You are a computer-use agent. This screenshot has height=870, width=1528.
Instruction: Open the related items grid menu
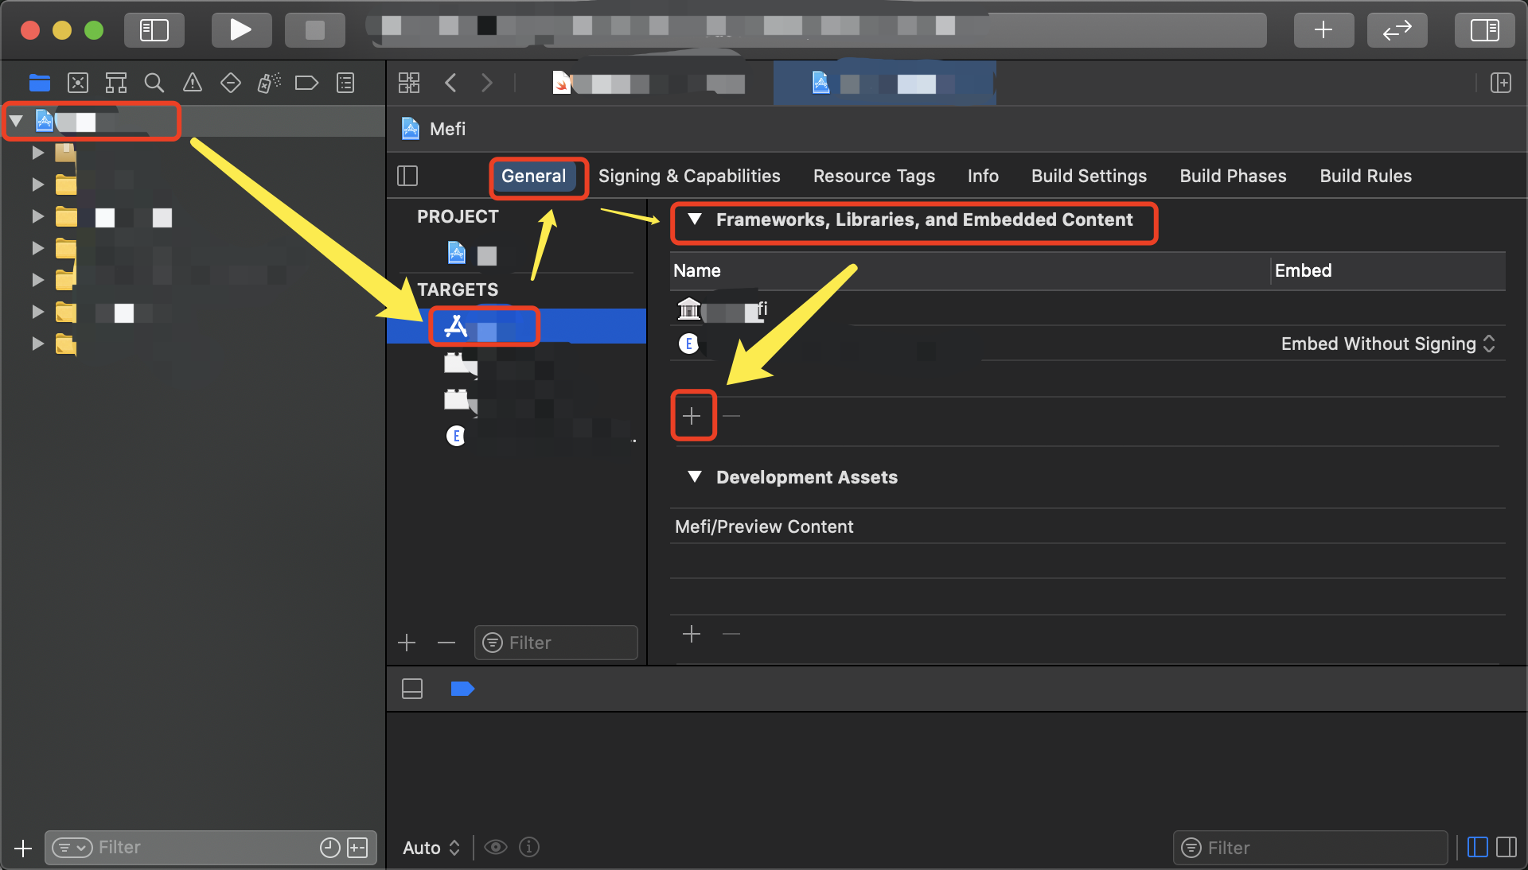409,83
